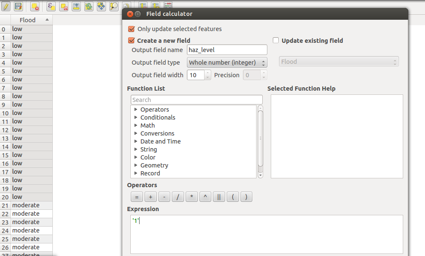Expand Operators function group
The height and width of the screenshot is (256, 425).
coord(136,110)
